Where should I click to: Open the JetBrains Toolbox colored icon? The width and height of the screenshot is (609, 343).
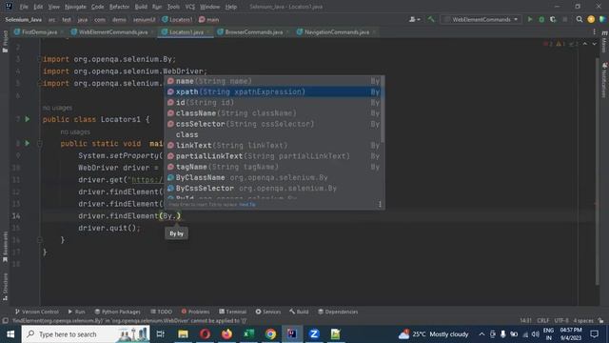coord(602,19)
